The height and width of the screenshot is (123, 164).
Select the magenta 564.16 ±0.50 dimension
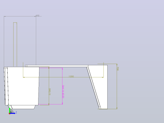(x=63, y=92)
